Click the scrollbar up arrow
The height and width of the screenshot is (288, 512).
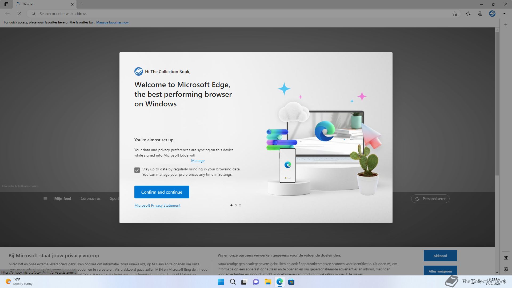tap(497, 30)
